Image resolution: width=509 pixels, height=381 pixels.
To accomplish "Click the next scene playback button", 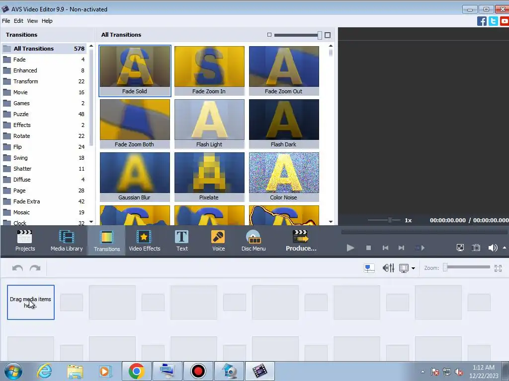I will pyautogui.click(x=420, y=248).
